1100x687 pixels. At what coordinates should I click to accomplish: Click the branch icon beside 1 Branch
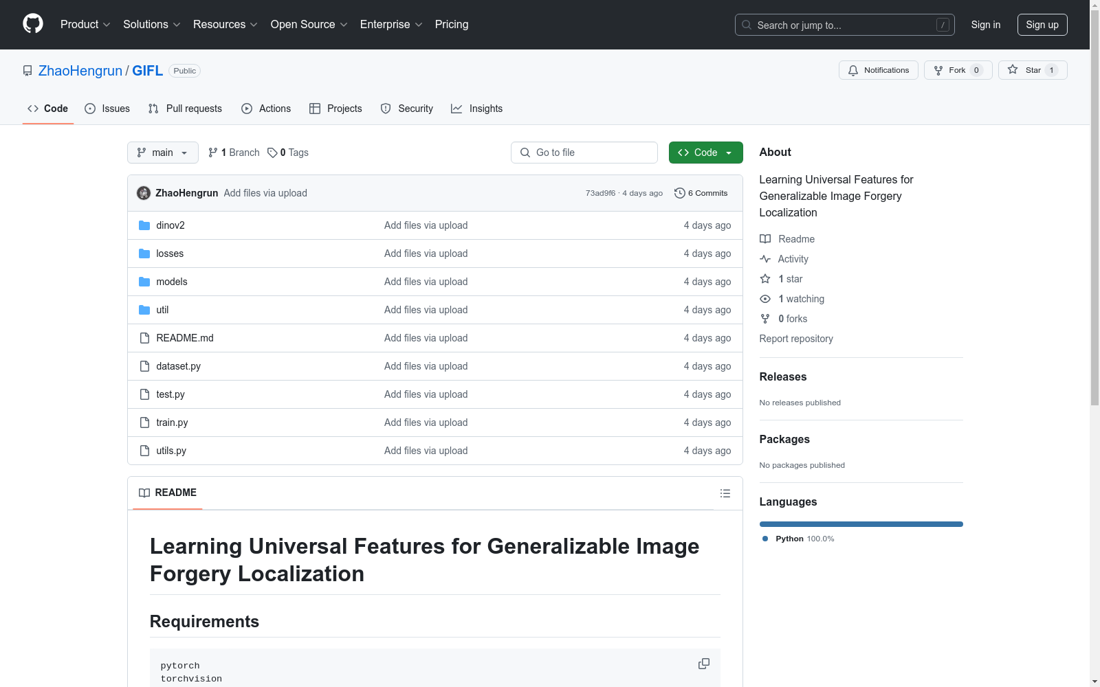click(x=213, y=153)
